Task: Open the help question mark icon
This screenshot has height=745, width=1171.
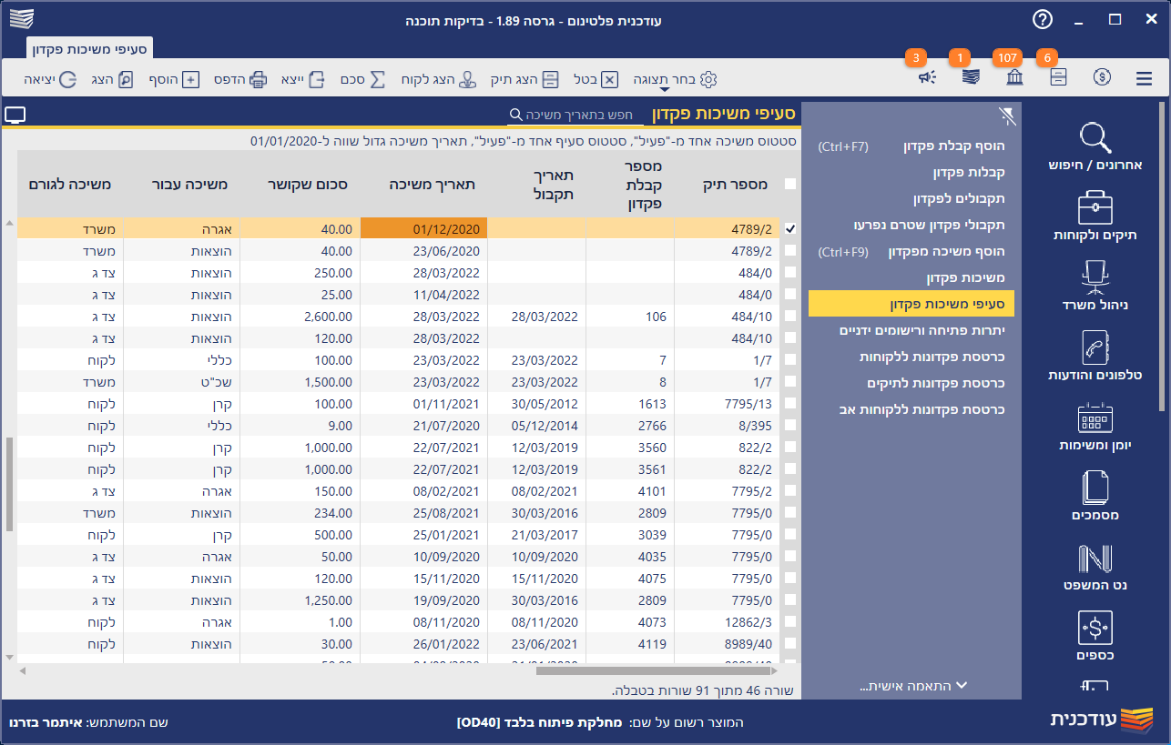Action: 1043,19
